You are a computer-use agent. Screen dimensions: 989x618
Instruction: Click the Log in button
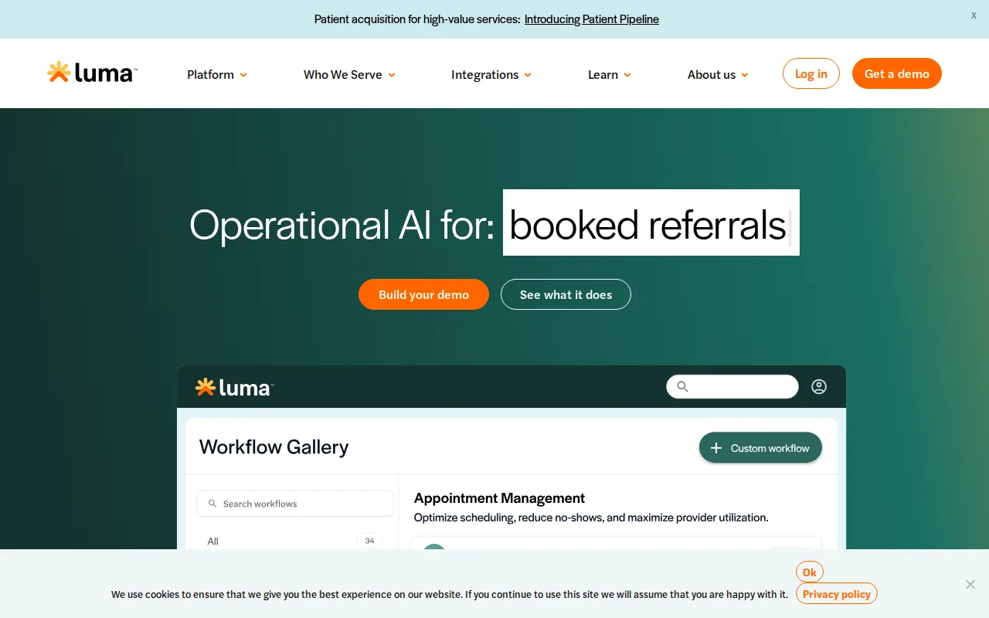tap(811, 73)
